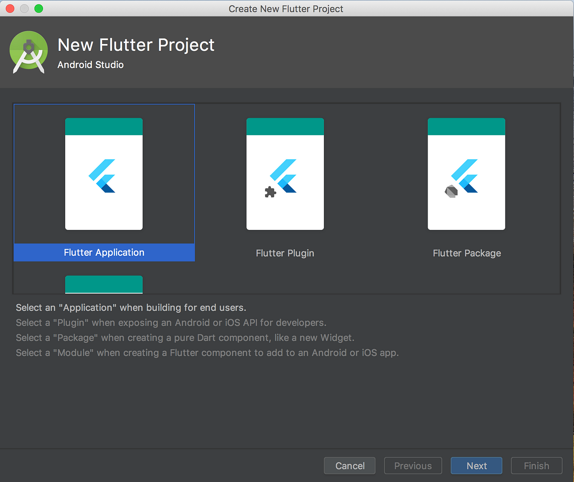This screenshot has height=482, width=574.
Task: Click the "Application" description line
Action: 131,308
